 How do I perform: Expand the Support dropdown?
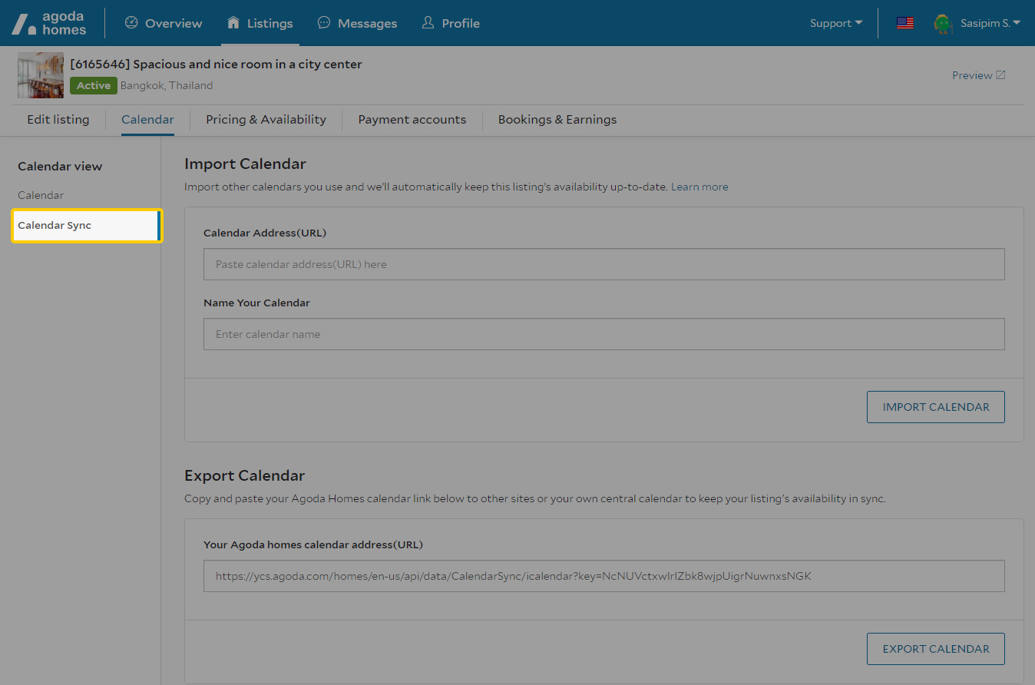click(x=836, y=23)
